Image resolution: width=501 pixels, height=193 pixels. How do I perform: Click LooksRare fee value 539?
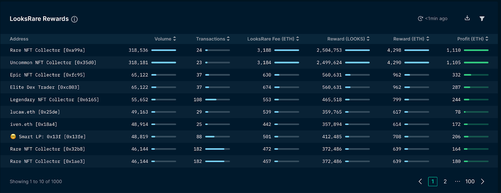[267, 112]
